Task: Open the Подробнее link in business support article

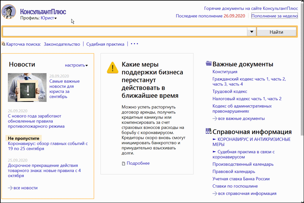Action: pos(138,163)
